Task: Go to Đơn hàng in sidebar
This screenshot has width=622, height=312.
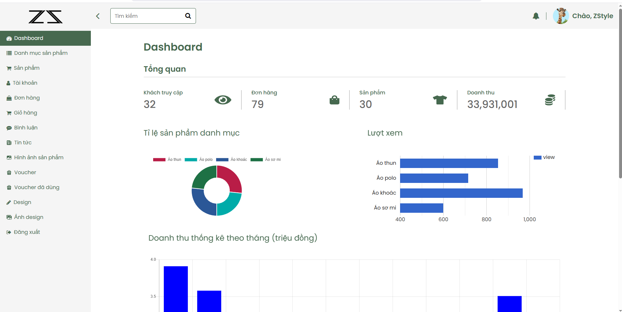Action: click(x=27, y=98)
